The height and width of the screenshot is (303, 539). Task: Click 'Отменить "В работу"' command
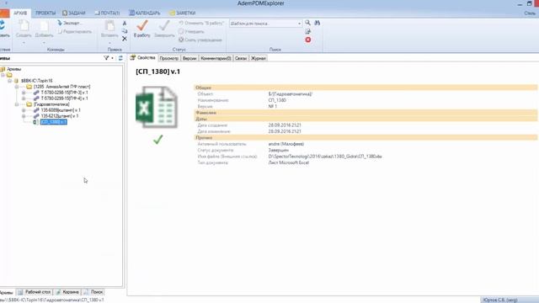(x=201, y=23)
